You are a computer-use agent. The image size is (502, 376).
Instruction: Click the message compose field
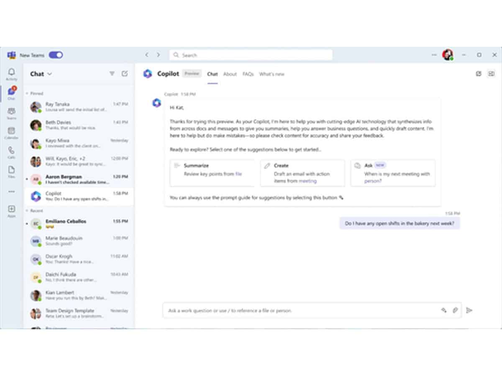pos(312,310)
